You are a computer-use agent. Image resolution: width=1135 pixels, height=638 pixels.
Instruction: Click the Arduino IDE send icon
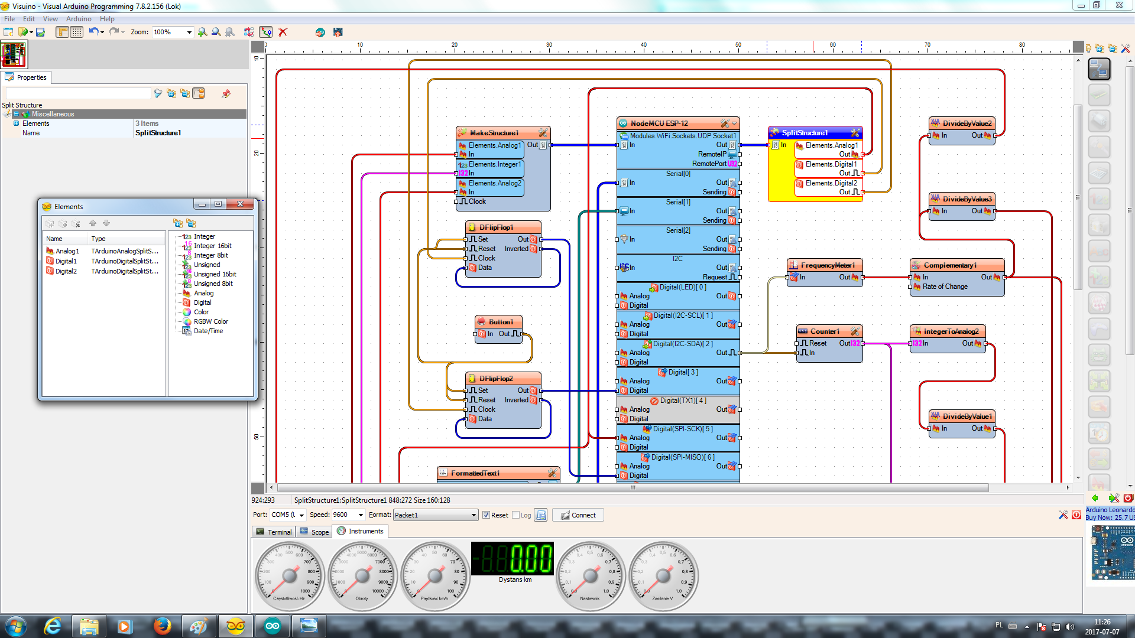320,32
